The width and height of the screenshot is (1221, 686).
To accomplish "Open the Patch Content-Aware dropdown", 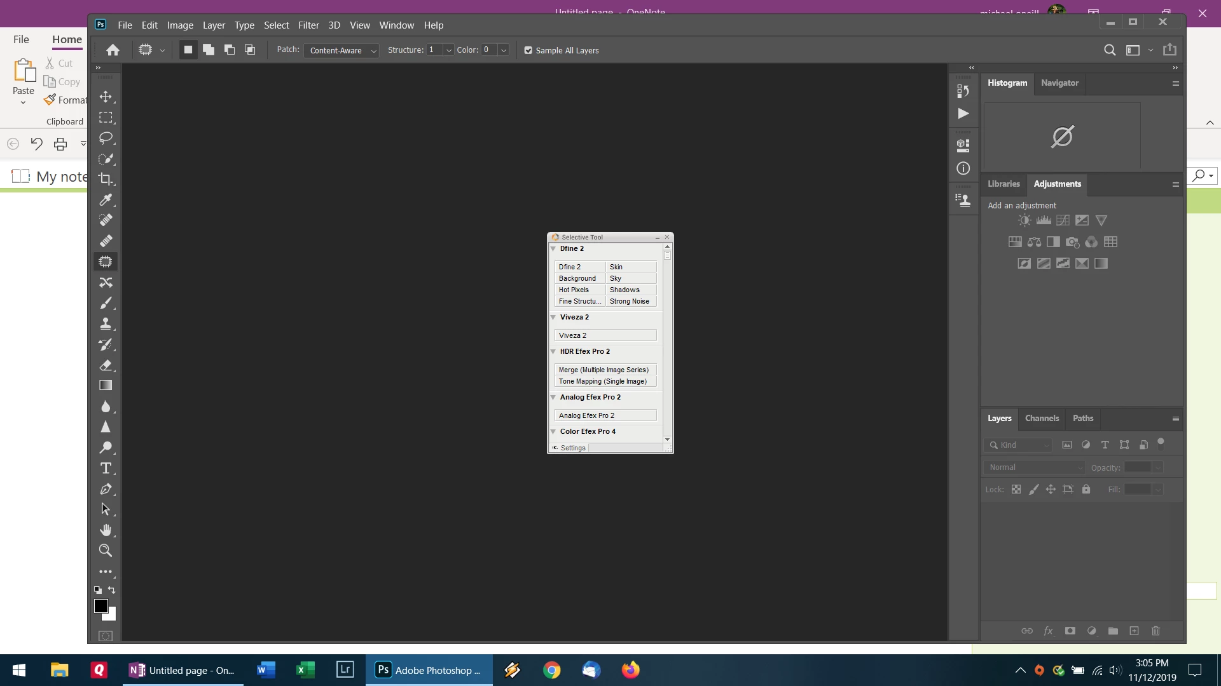I will tap(341, 51).
